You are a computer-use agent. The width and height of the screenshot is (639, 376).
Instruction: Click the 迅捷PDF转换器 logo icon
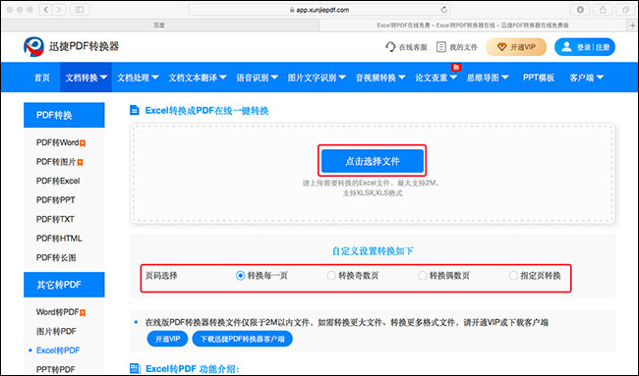point(33,47)
